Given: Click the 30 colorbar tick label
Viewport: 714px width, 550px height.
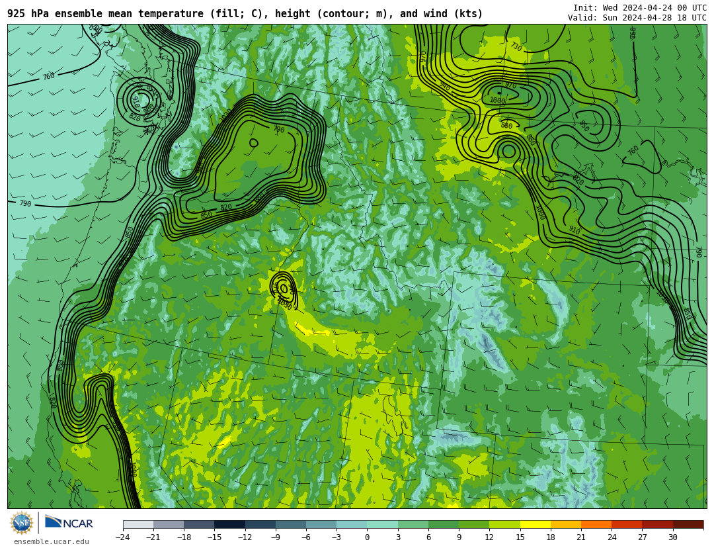Looking at the screenshot, I should [x=672, y=537].
